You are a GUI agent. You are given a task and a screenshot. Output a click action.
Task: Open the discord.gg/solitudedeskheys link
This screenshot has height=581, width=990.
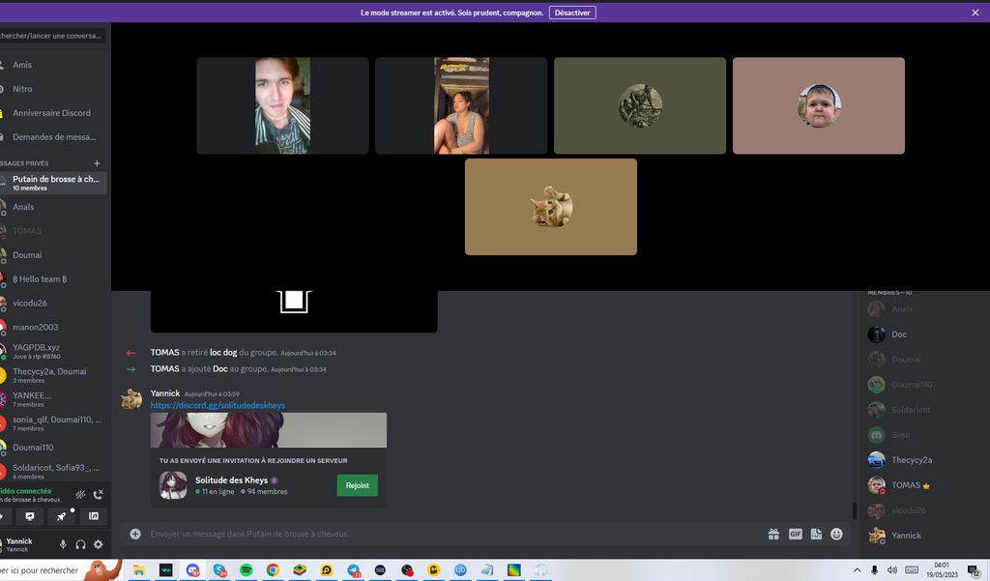tap(218, 406)
